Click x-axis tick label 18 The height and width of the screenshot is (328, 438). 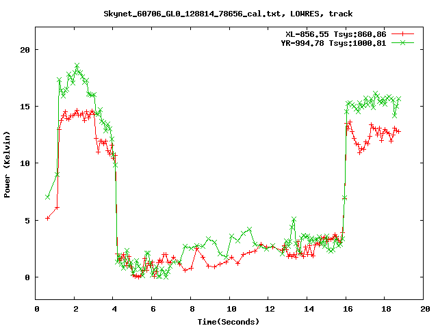coord(386,309)
